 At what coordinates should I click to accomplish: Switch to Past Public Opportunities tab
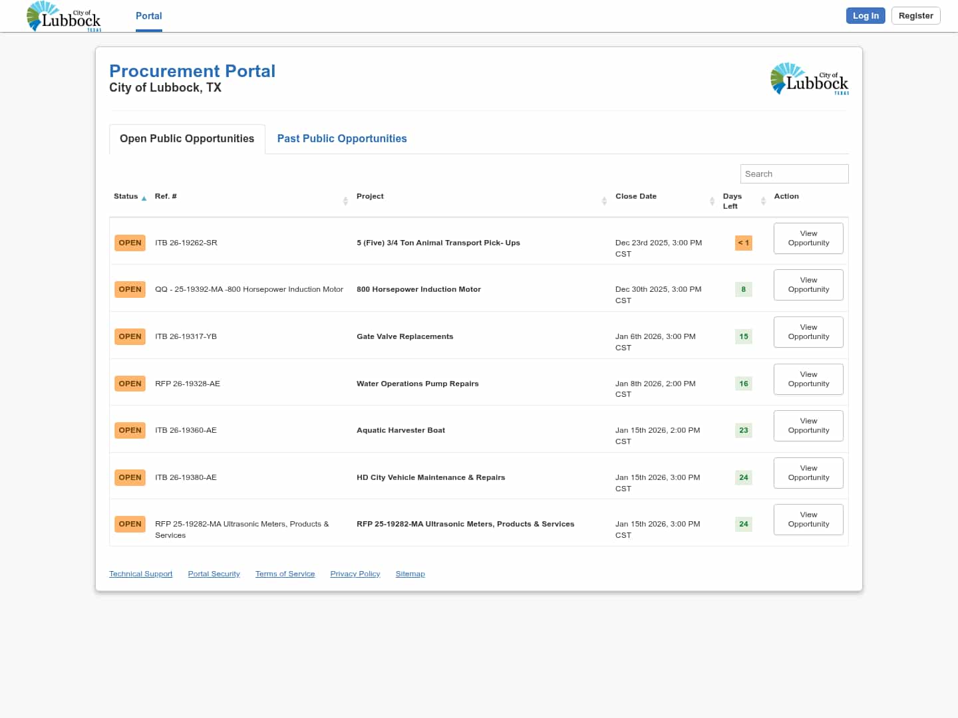pos(341,139)
